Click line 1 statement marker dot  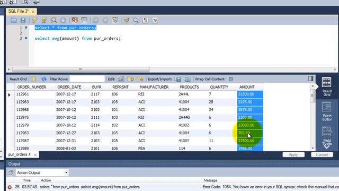coord(26,28)
